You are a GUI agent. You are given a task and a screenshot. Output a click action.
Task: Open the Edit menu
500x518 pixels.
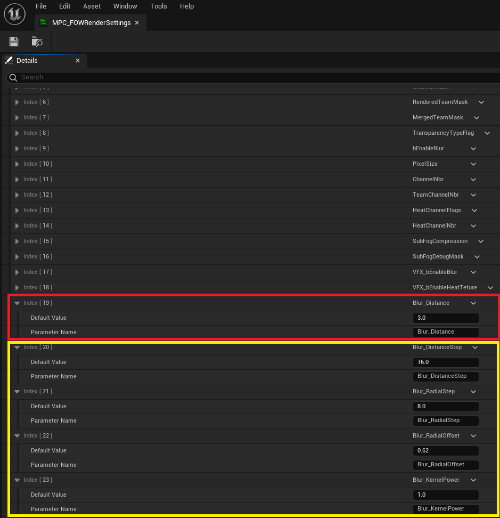tap(64, 6)
